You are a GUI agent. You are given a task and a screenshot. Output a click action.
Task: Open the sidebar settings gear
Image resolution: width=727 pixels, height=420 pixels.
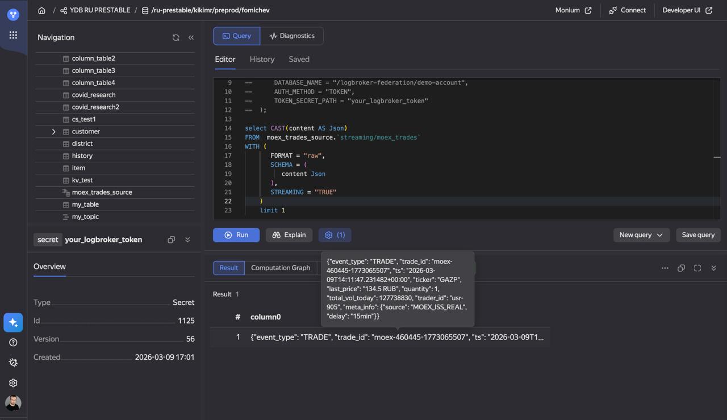13,383
